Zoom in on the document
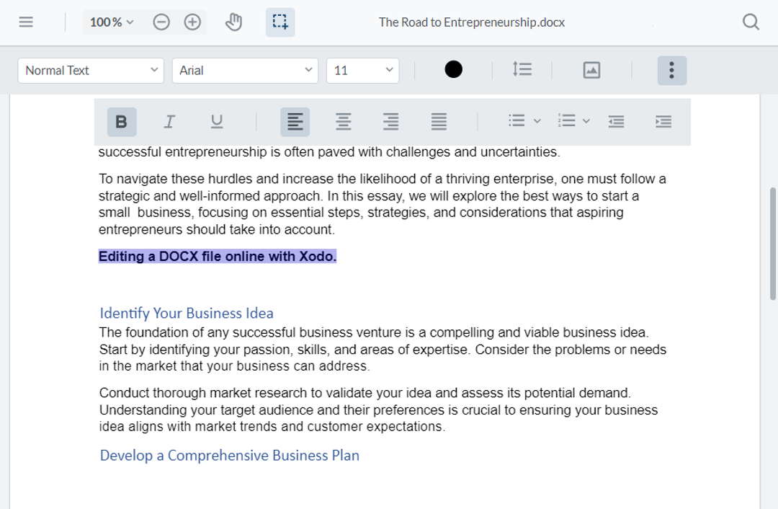 point(192,22)
